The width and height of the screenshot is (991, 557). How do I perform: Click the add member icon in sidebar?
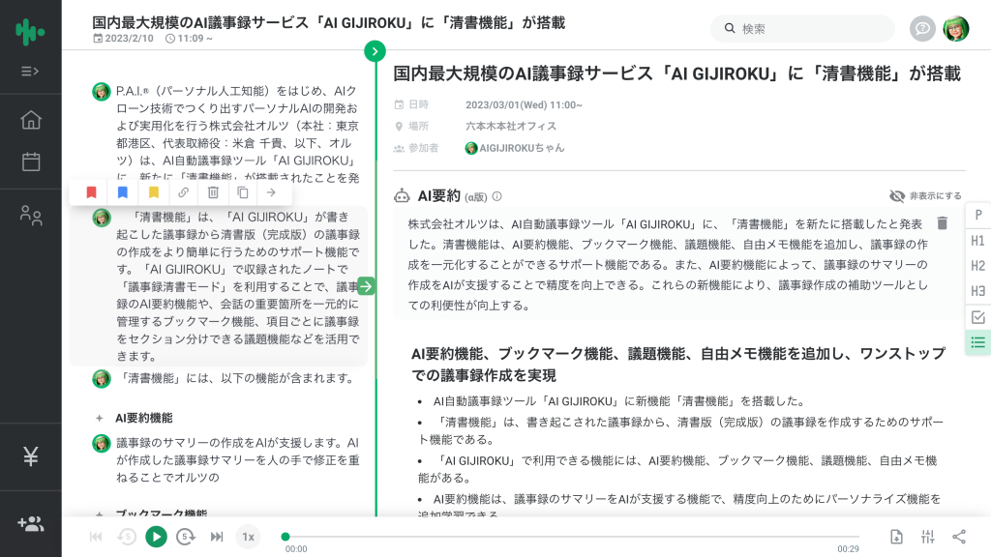(30, 523)
